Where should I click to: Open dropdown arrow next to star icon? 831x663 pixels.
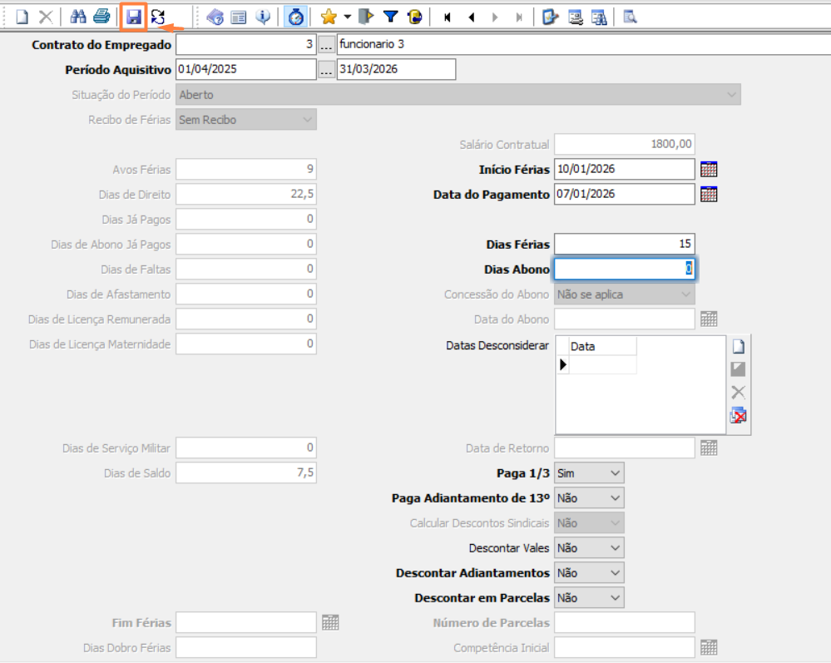click(x=347, y=17)
